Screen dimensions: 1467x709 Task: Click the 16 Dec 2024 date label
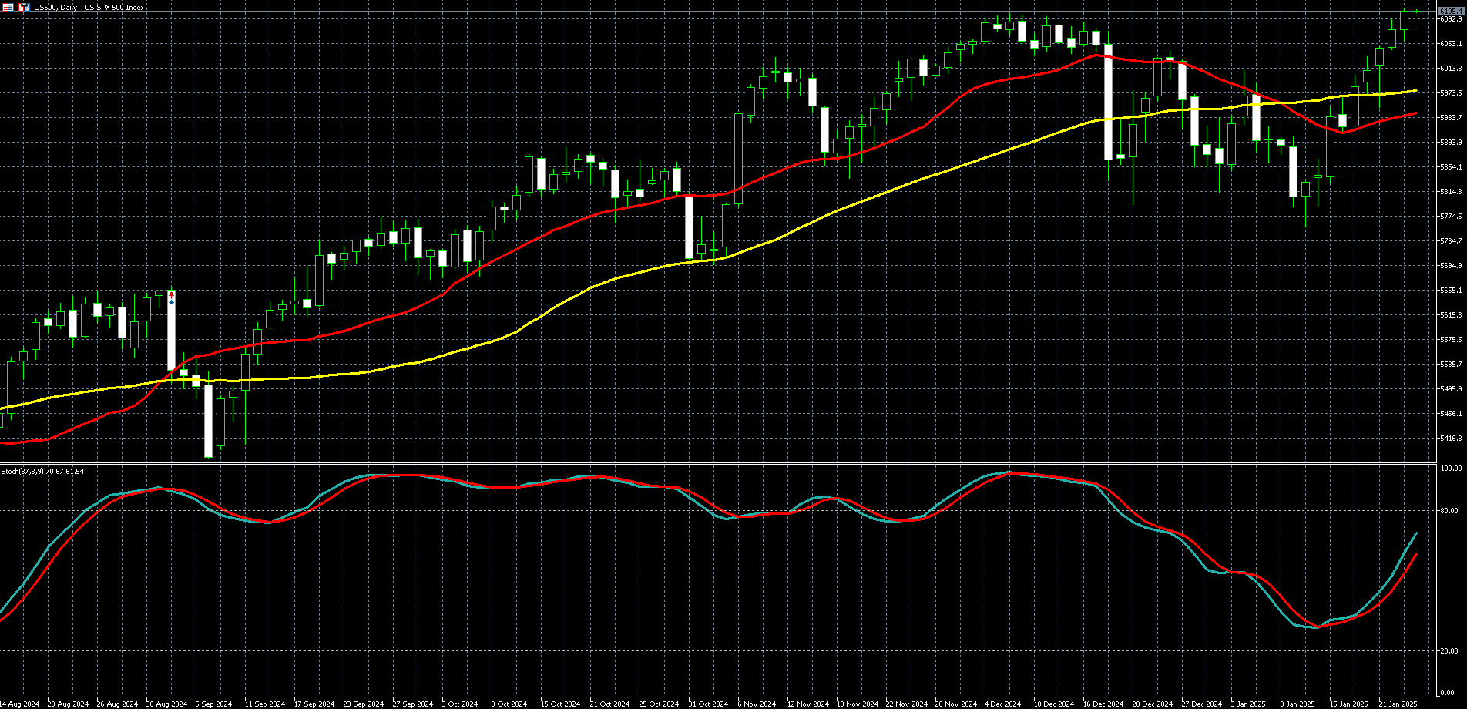[1102, 704]
